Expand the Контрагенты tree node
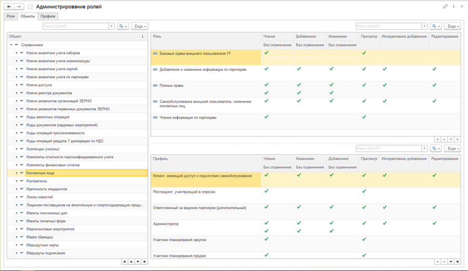Image resolution: width=468 pixels, height=271 pixels. click(17, 181)
